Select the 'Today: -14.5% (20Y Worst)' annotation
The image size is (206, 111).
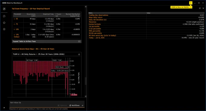coord(60,71)
